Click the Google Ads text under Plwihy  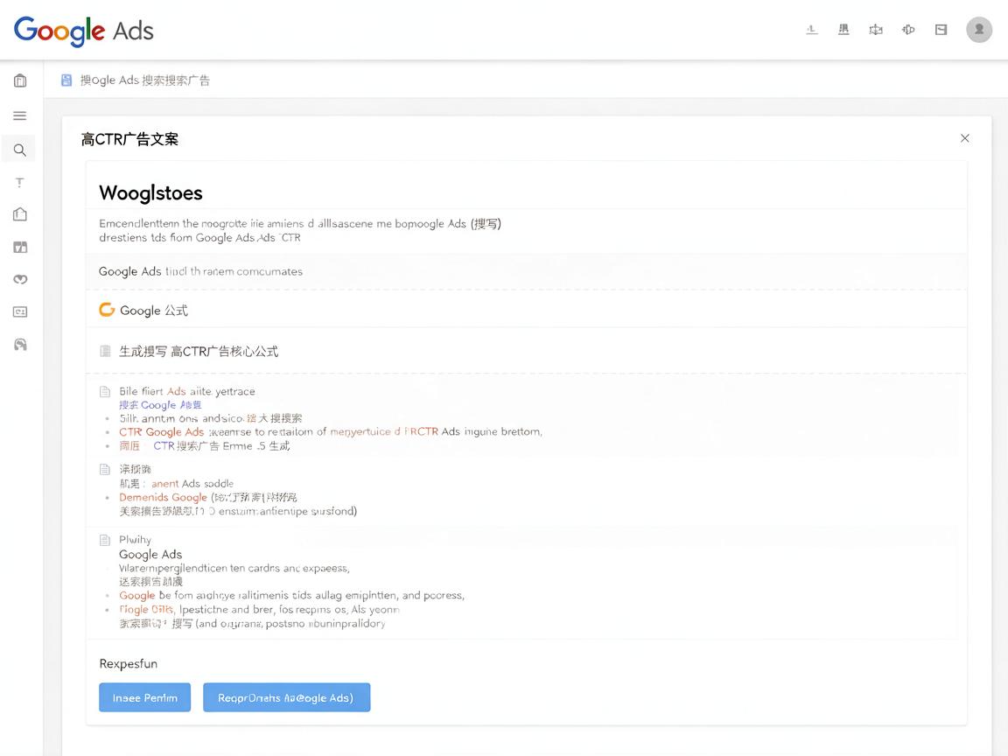click(150, 554)
